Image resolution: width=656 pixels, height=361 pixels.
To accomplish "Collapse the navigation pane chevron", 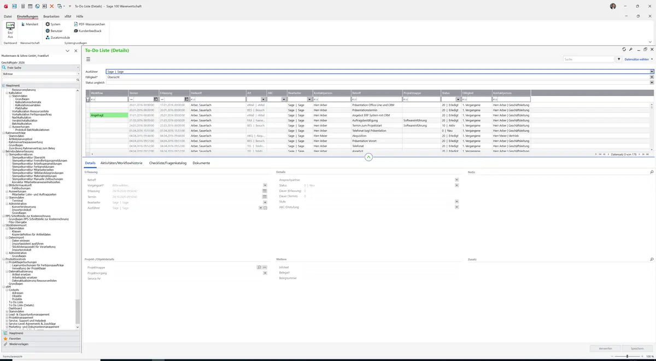I will pyautogui.click(x=67, y=50).
